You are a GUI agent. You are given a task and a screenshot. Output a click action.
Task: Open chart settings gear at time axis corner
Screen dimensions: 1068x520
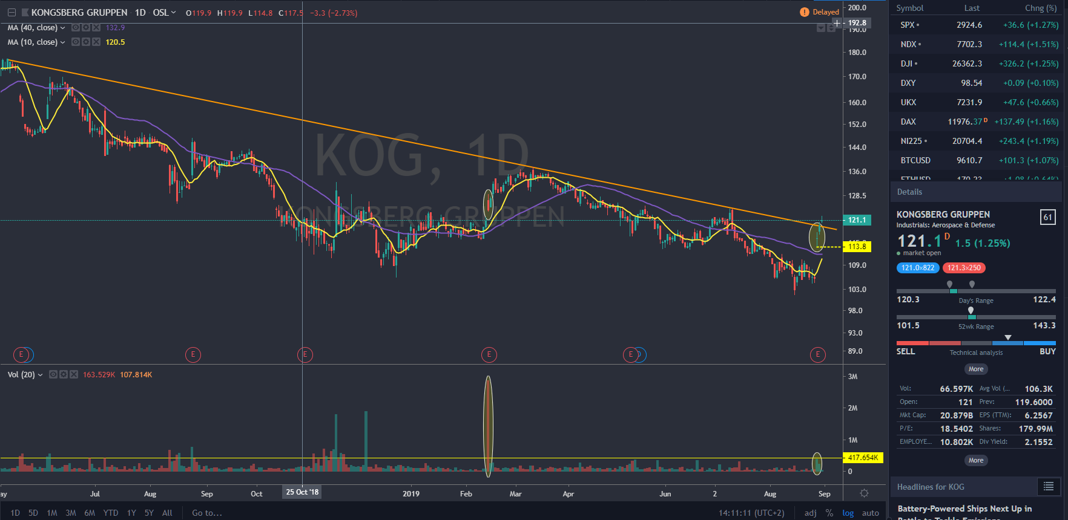click(865, 493)
